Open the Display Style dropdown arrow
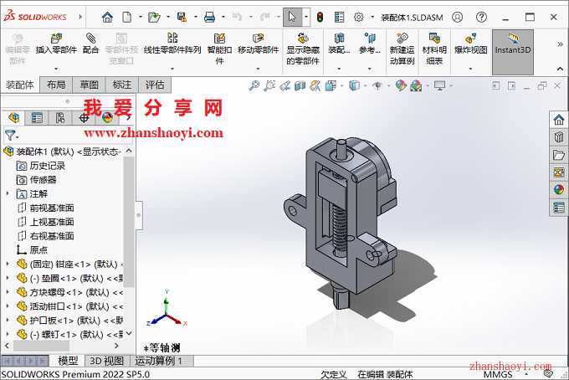The width and height of the screenshot is (569, 380). 364,85
